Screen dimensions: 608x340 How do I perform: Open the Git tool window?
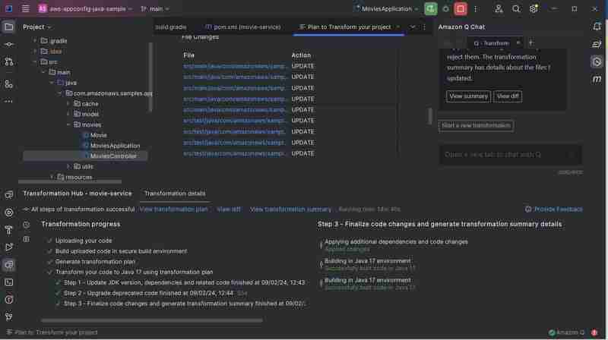point(9,317)
